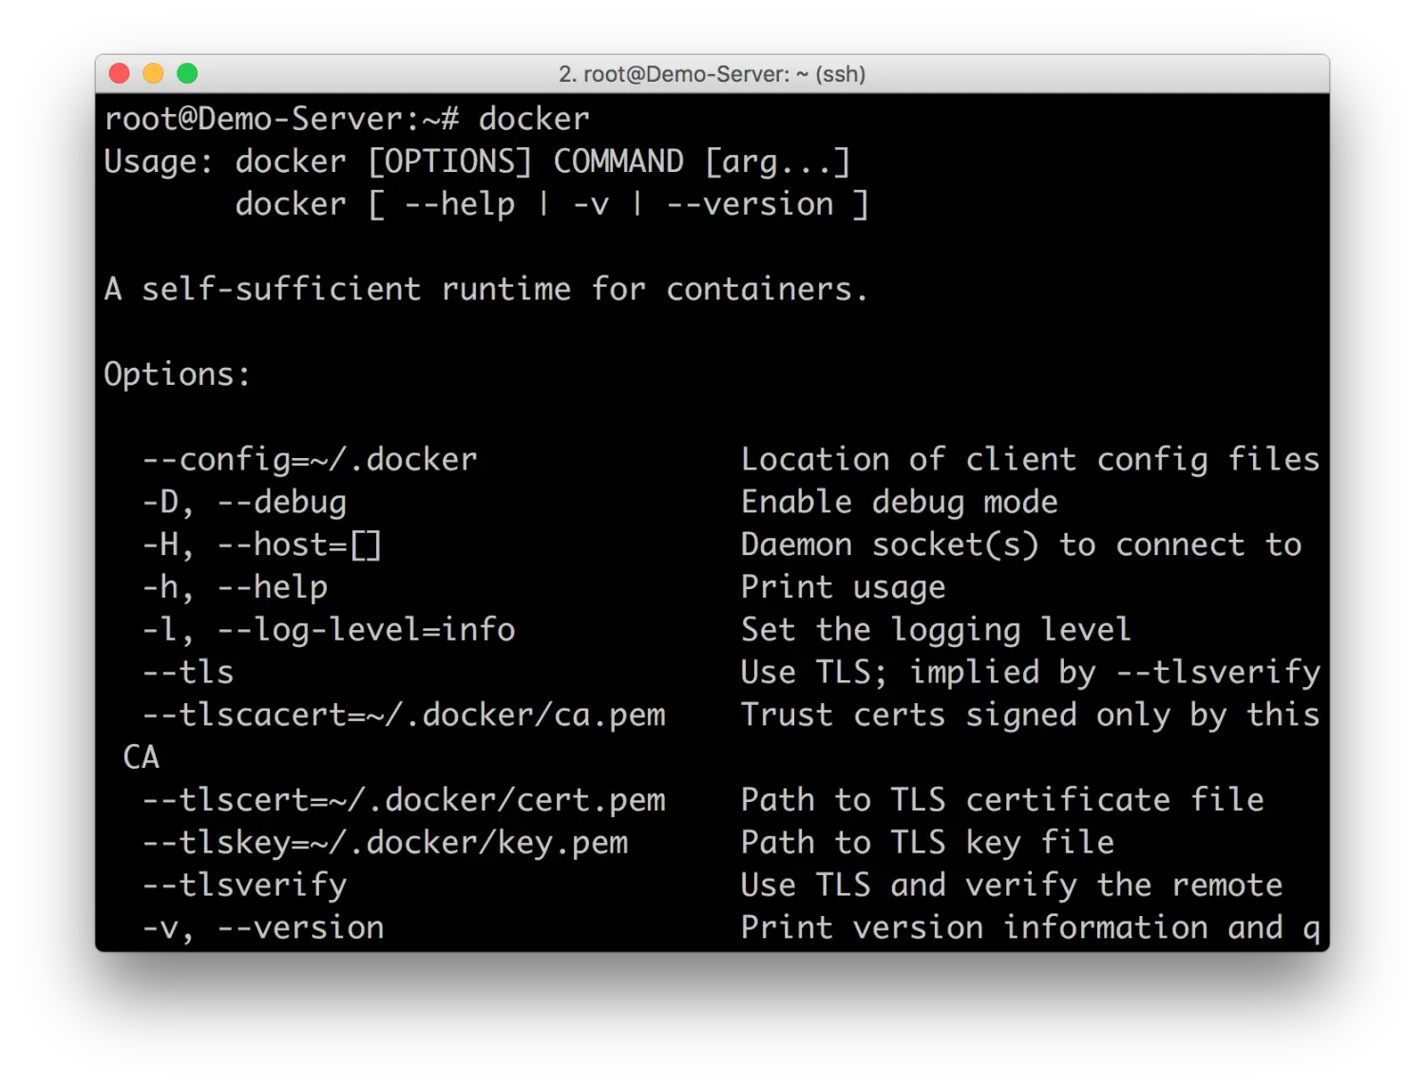Click 'A self-sufficient runtime for containers.' text
The image size is (1425, 1088).
click(485, 288)
